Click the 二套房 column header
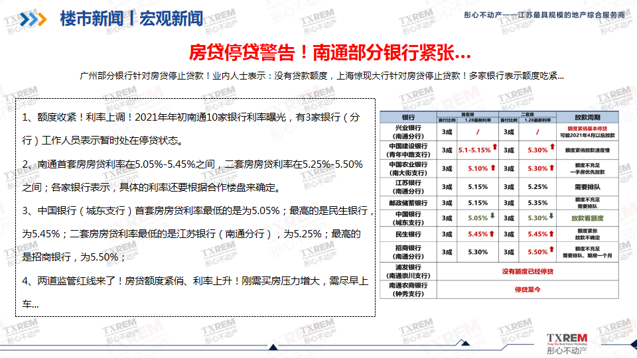The image size is (637, 358). click(x=528, y=115)
